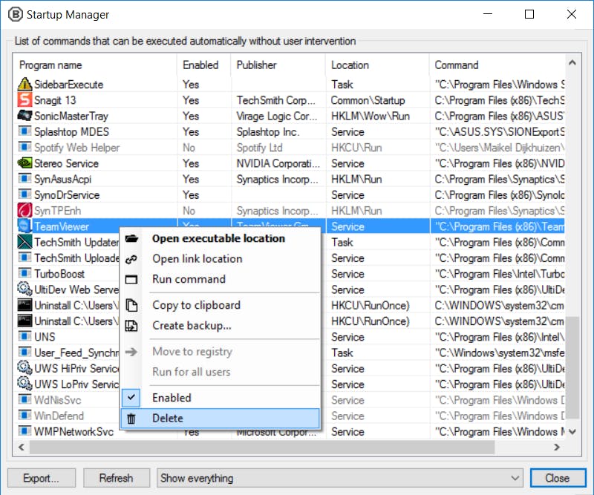Select the Stereo Service row name

66,163
